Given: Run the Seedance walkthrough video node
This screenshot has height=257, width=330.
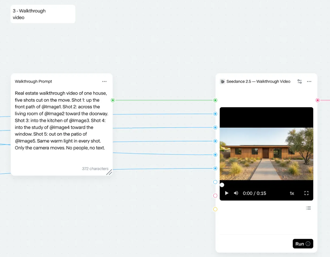Looking at the screenshot, I should click(303, 244).
